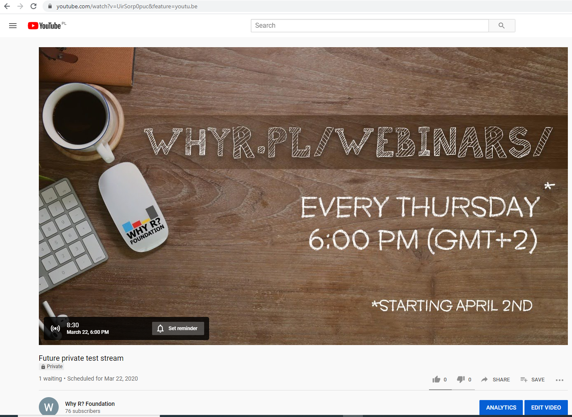Open EDIT VIDEO page
This screenshot has width=572, height=417.
click(x=546, y=407)
